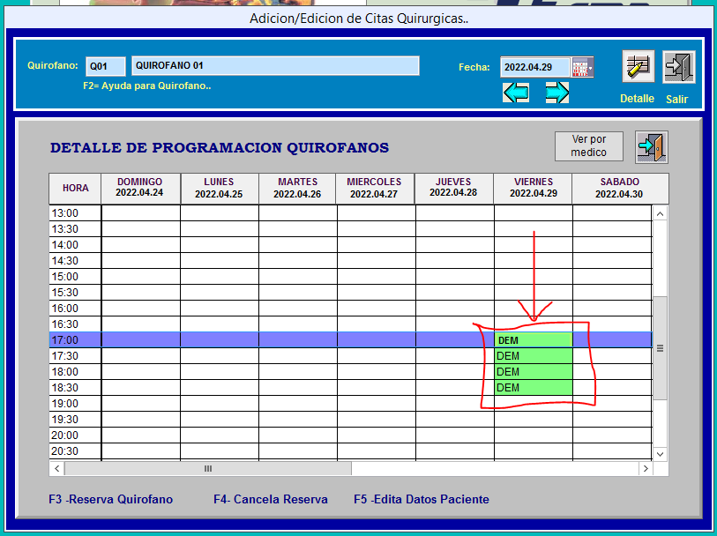The width and height of the screenshot is (717, 536).
Task: Click the Detalle label text
Action: click(x=637, y=99)
